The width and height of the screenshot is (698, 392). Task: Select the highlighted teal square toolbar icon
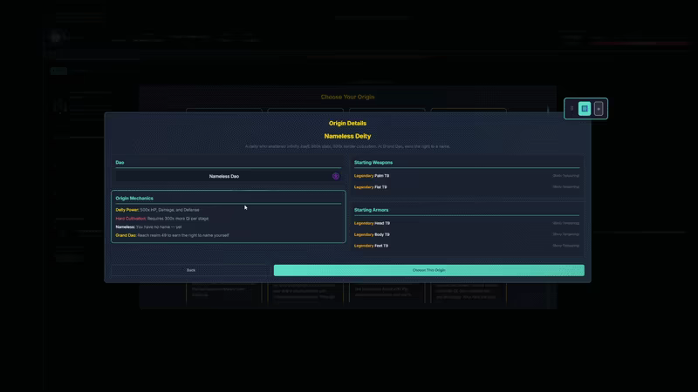point(585,108)
